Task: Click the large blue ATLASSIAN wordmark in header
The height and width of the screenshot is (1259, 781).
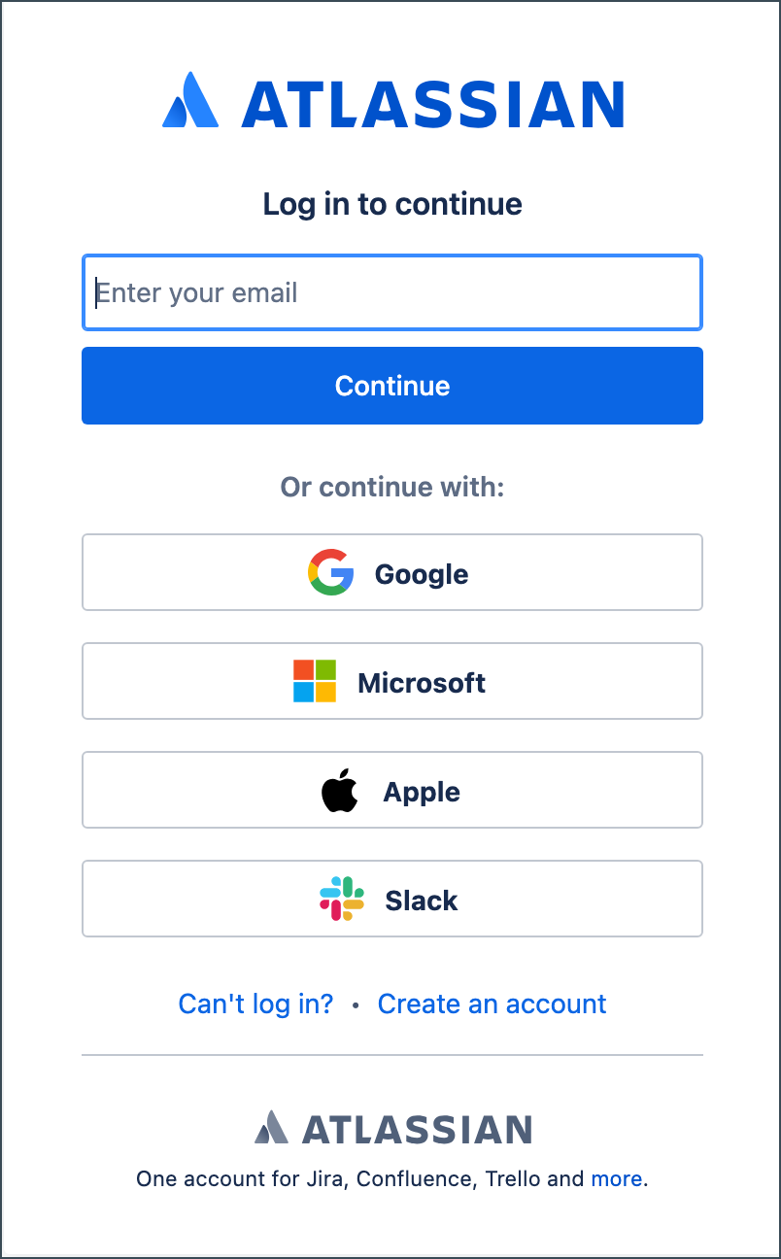Action: pyautogui.click(x=432, y=103)
